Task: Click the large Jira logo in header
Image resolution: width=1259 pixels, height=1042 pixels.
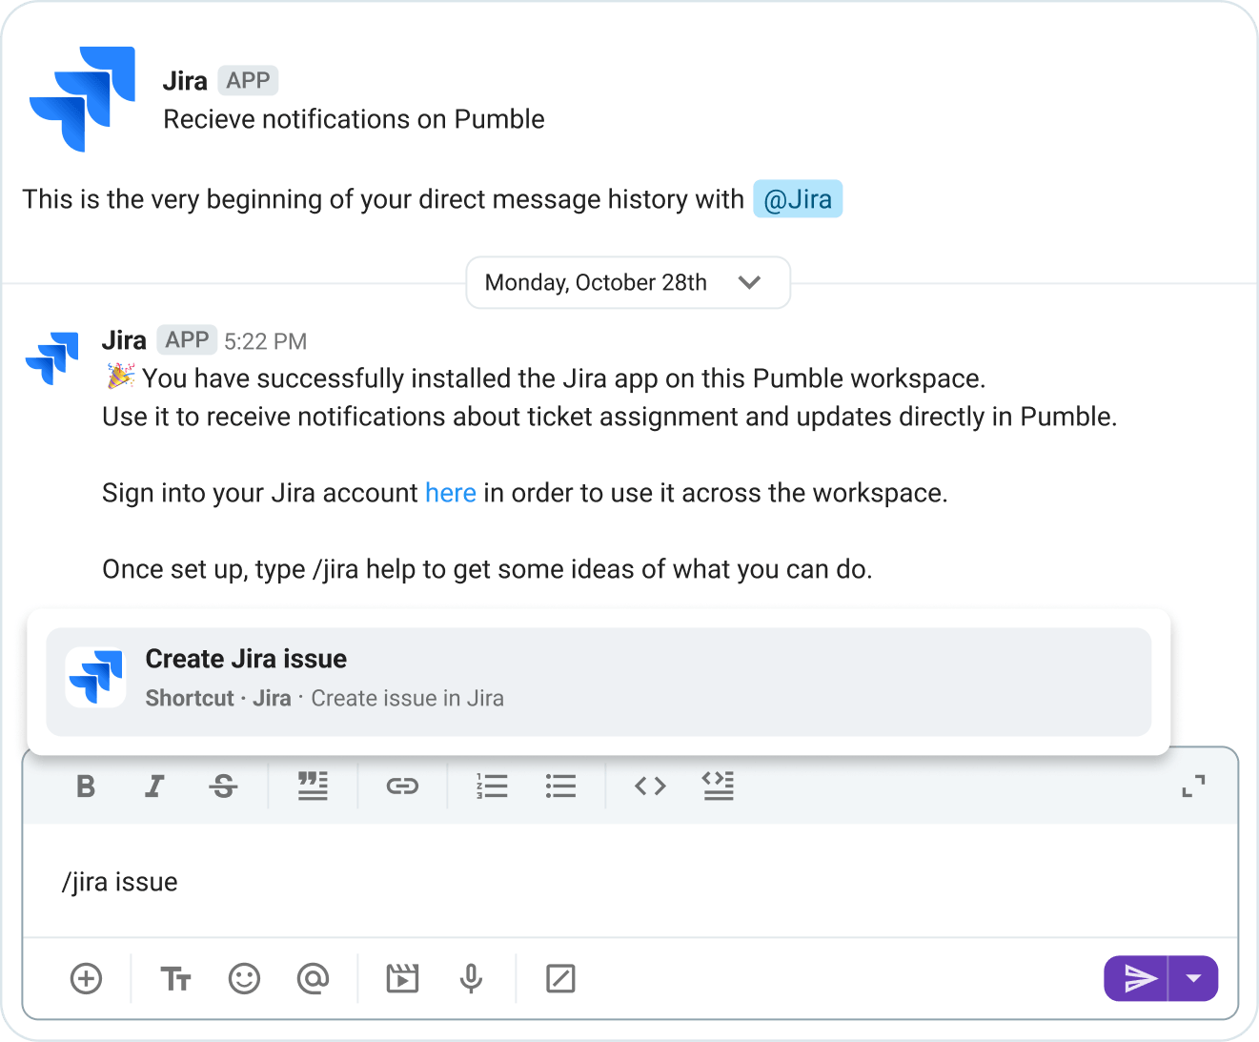Action: (x=82, y=99)
